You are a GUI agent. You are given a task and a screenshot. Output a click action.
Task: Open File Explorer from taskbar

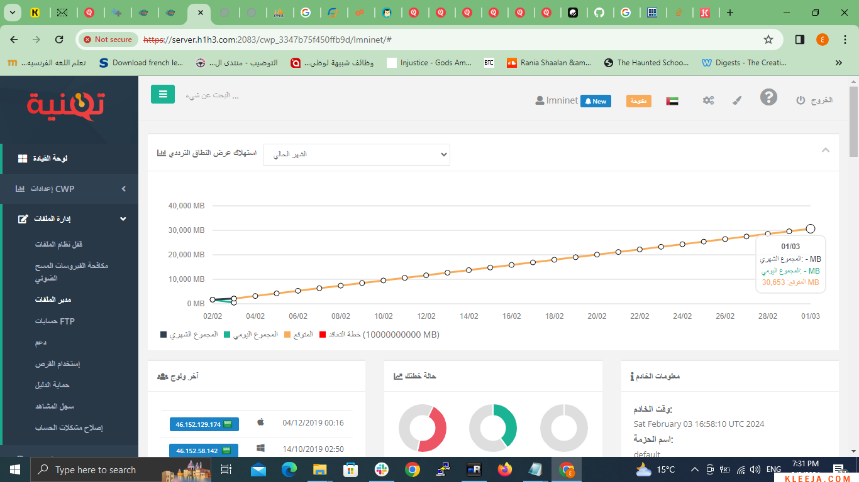tap(320, 469)
